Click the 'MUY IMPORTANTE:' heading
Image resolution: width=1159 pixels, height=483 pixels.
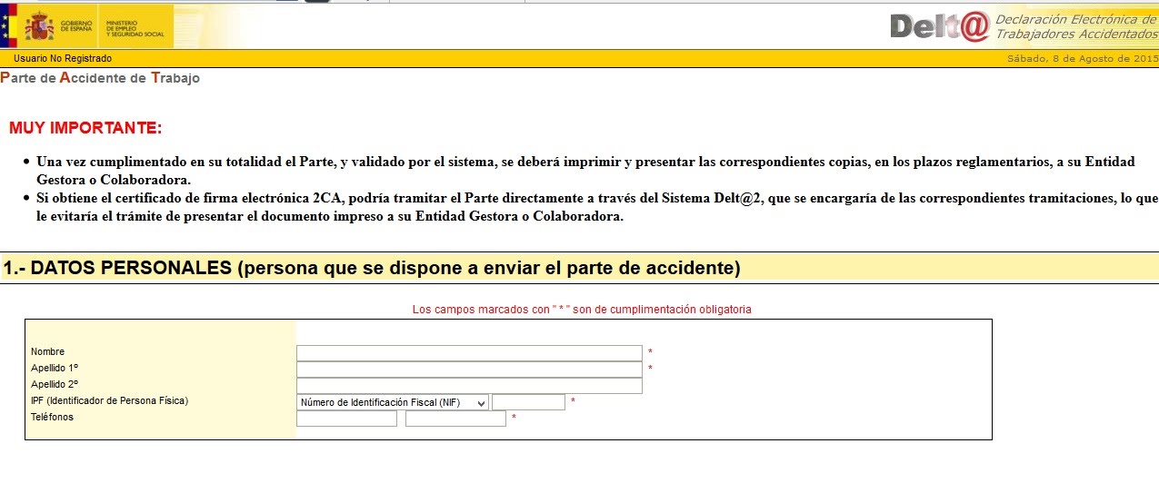click(x=85, y=128)
